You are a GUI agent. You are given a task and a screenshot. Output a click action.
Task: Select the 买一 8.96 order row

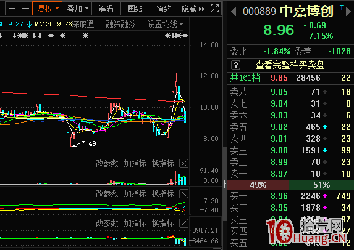(290, 196)
